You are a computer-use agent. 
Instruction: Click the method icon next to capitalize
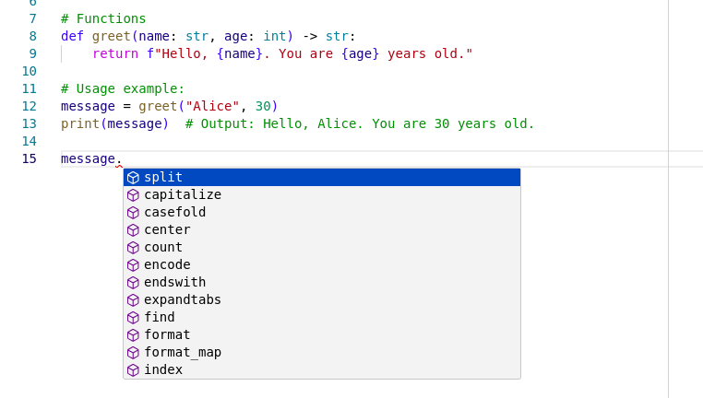pos(133,194)
